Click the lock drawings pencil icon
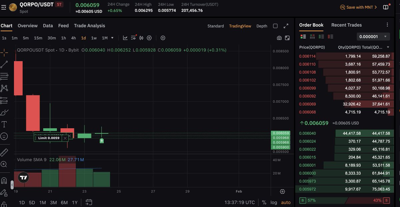This screenshot has height=207, width=400. tap(4, 192)
